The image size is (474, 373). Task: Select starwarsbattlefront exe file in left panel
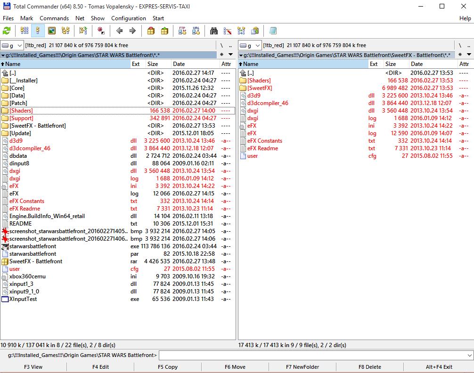click(118, 246)
